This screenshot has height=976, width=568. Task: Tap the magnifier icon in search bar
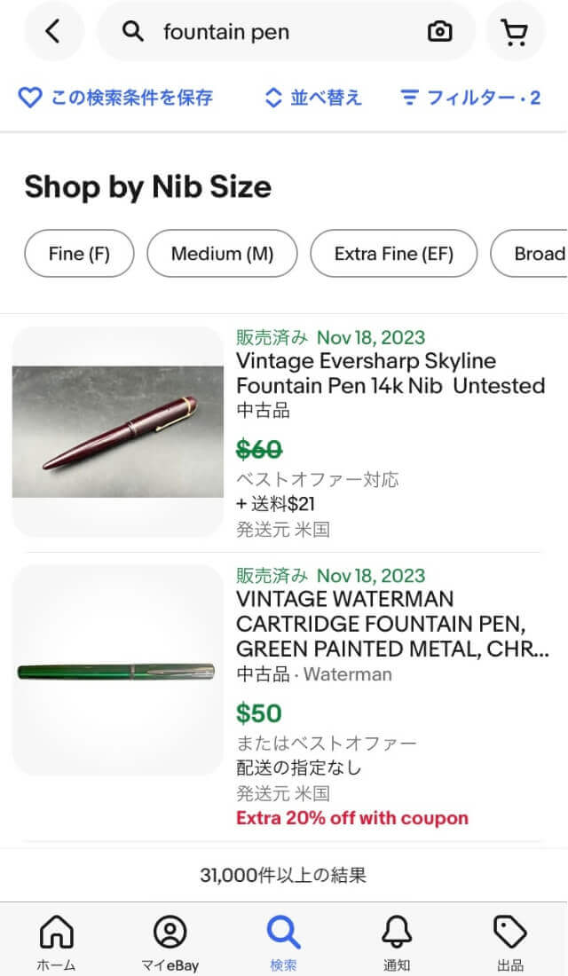point(133,33)
